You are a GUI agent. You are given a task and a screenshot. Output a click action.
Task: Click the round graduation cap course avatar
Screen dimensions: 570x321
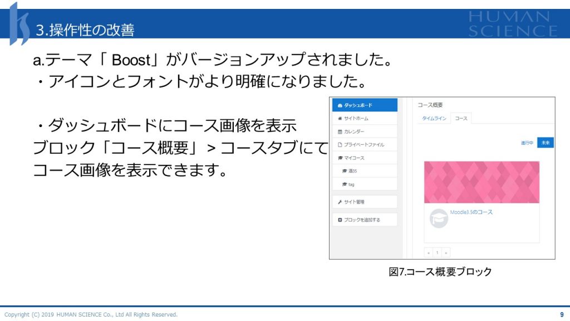click(439, 218)
